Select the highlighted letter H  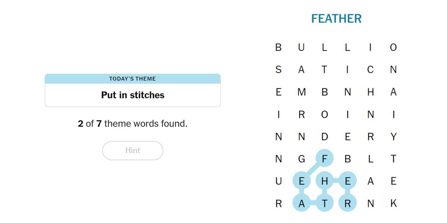pos(325,181)
